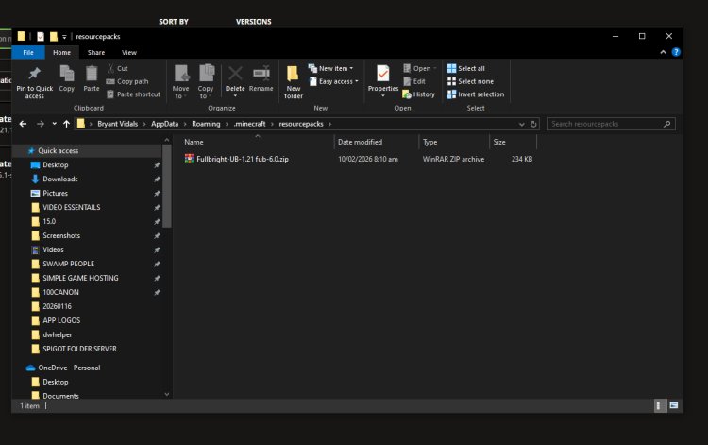Image resolution: width=708 pixels, height=445 pixels.
Task: Click the Search resourcepacks field
Action: (607, 124)
